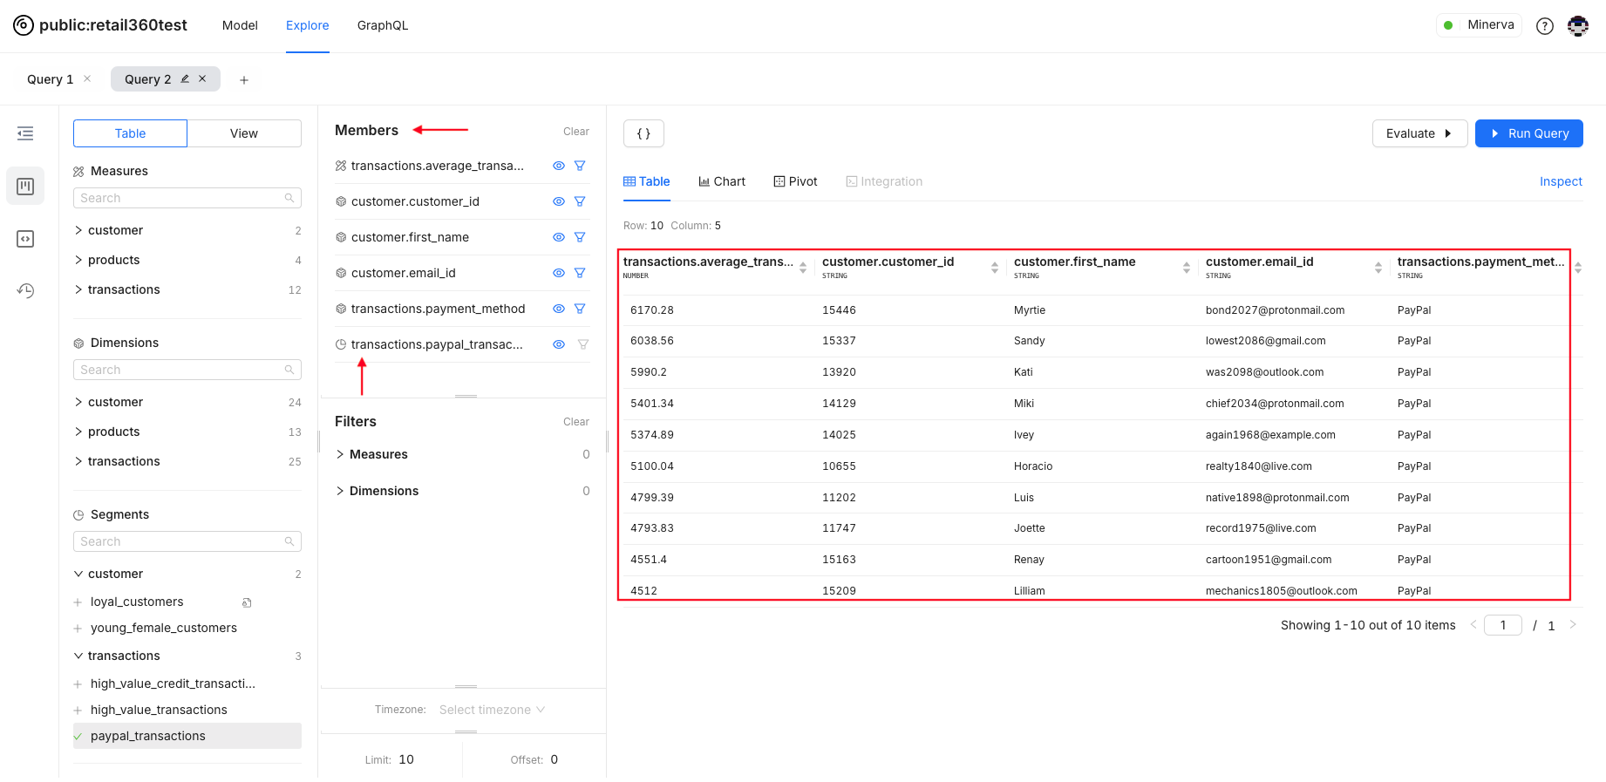The image size is (1606, 782).
Task: Click copy icon next to loyal_customers
Action: [x=247, y=602]
